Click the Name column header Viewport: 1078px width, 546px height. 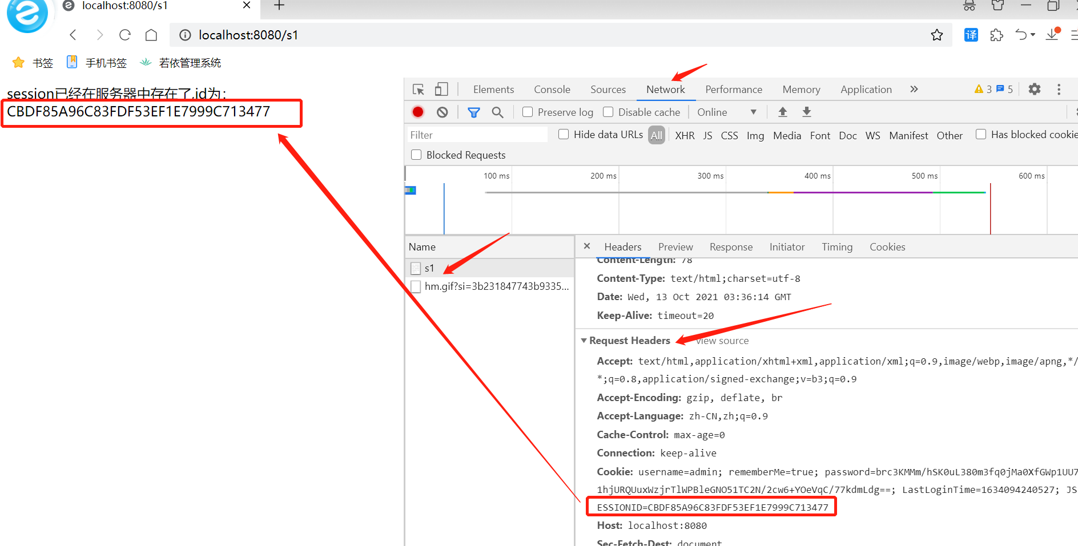489,247
